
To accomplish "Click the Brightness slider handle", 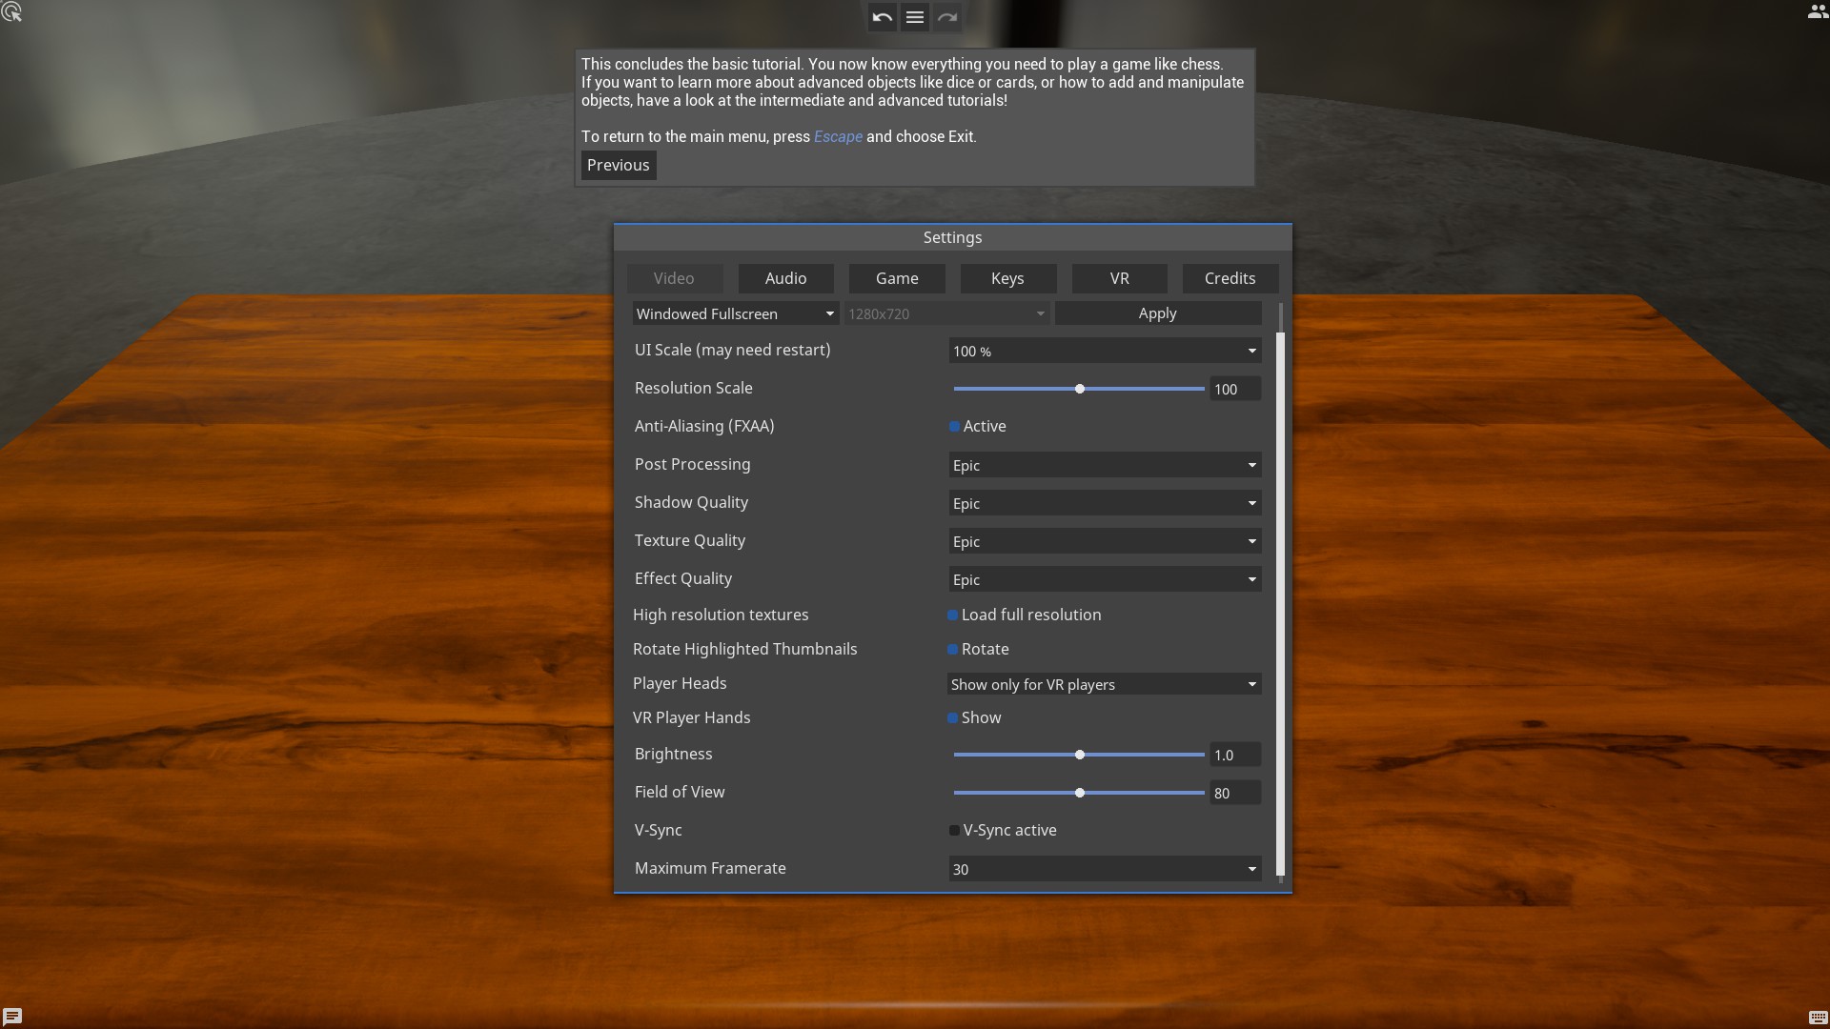I will (x=1080, y=755).
